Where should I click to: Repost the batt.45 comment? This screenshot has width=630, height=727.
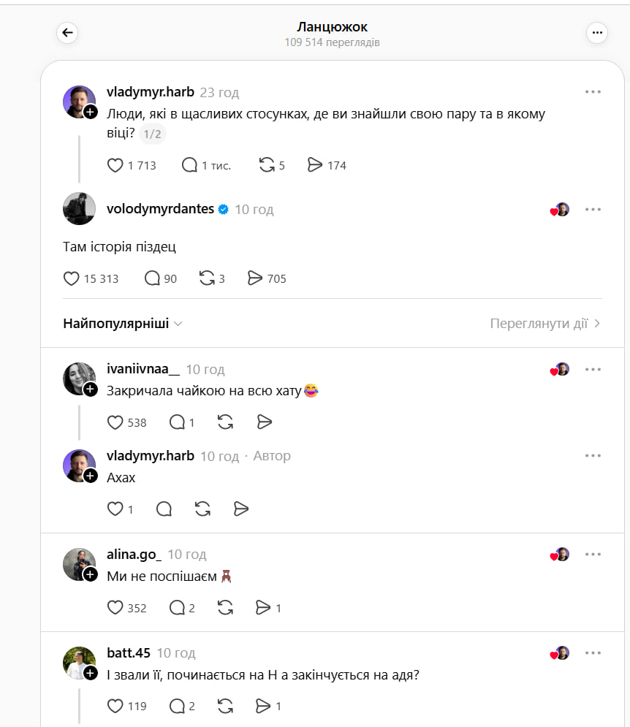(225, 706)
